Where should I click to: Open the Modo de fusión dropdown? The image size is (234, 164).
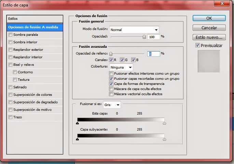(134, 30)
